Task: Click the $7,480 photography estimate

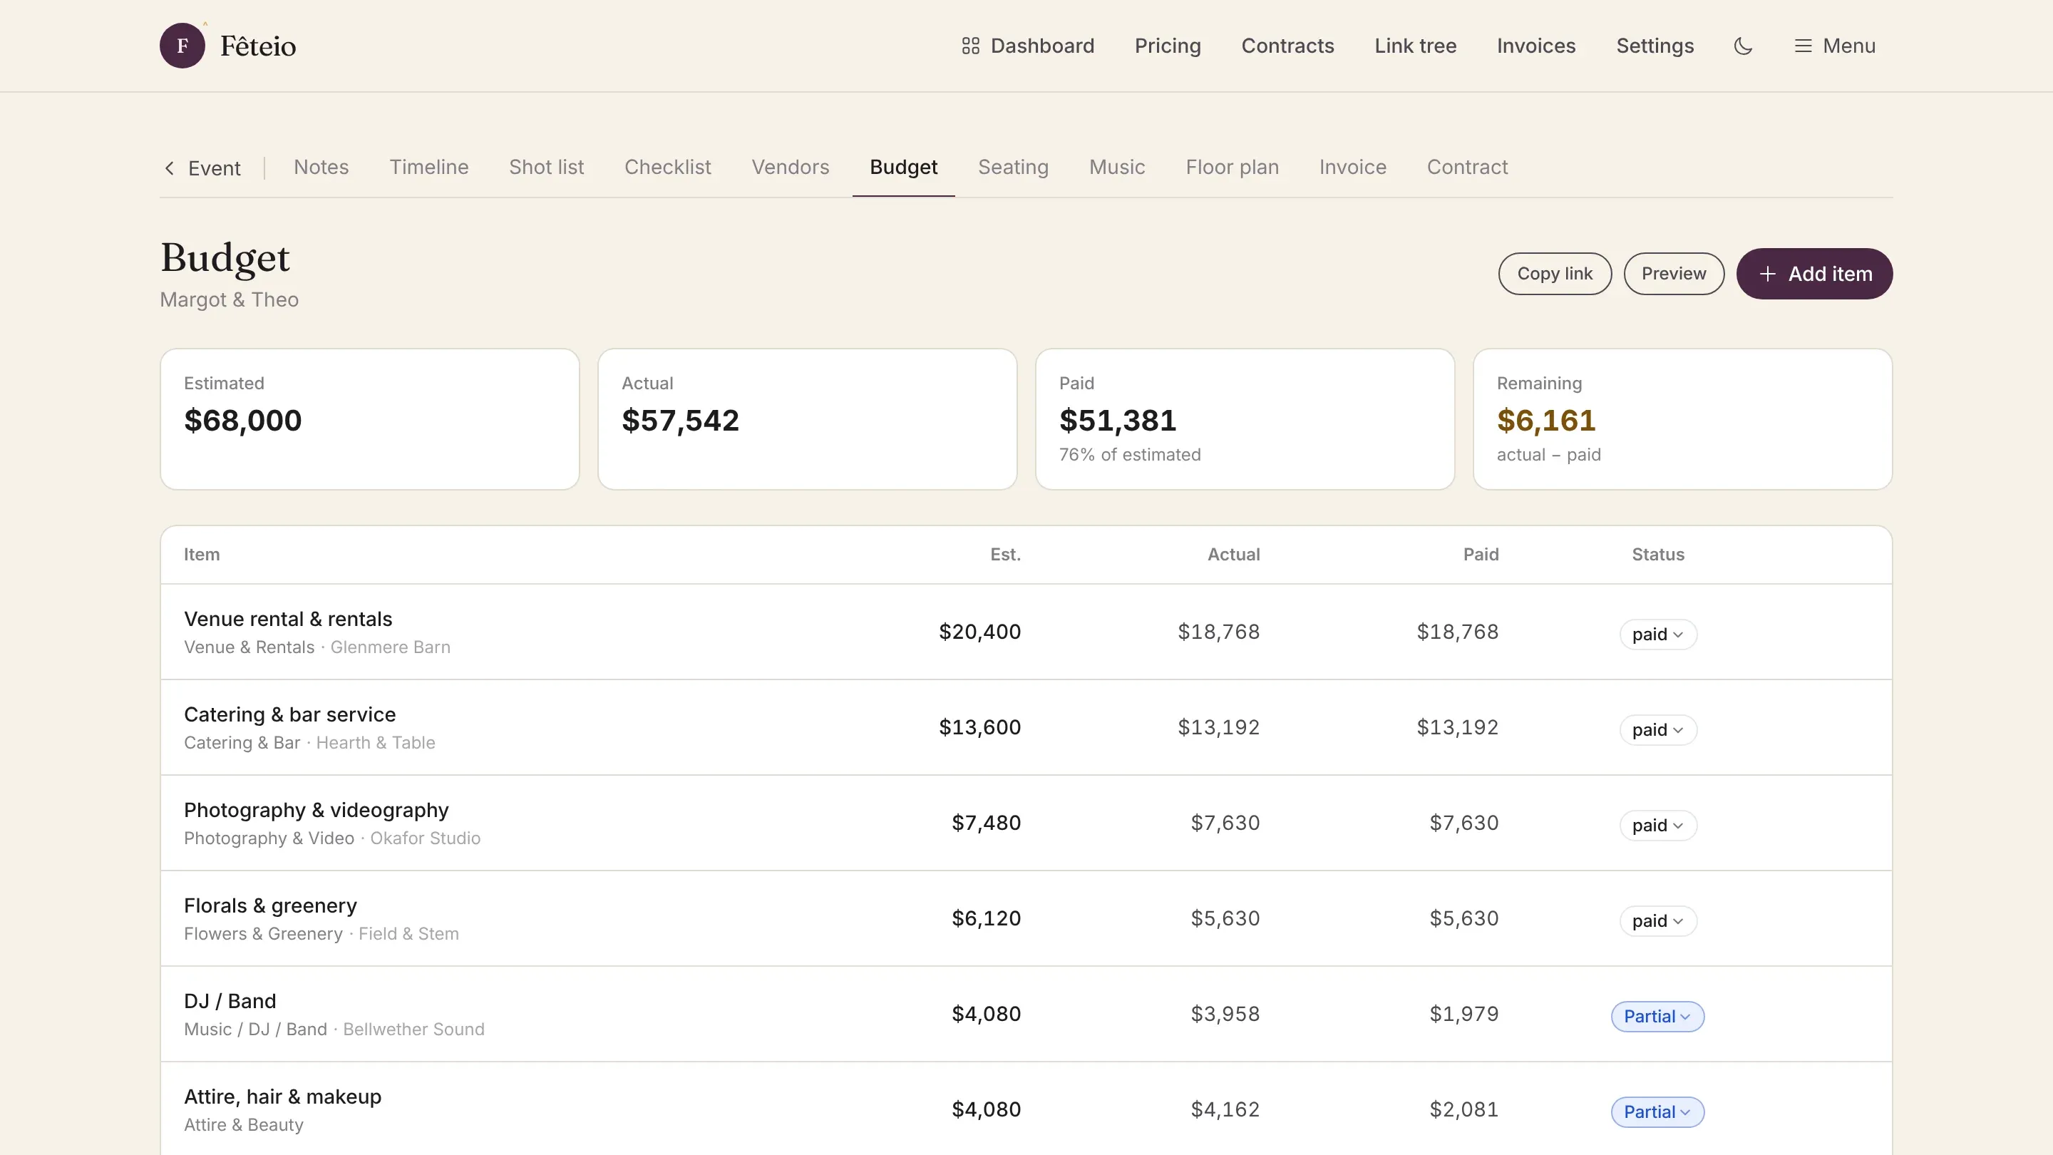Action: coord(986,823)
